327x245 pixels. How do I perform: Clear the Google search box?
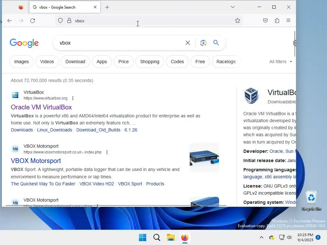click(188, 43)
